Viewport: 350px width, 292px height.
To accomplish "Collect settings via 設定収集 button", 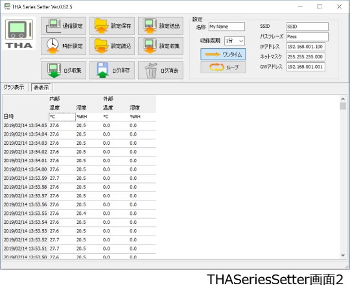I will click(161, 46).
